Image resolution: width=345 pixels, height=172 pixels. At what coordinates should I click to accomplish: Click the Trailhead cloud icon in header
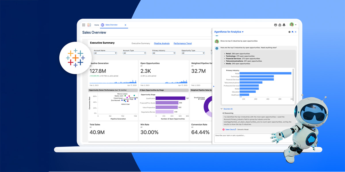[280, 25]
